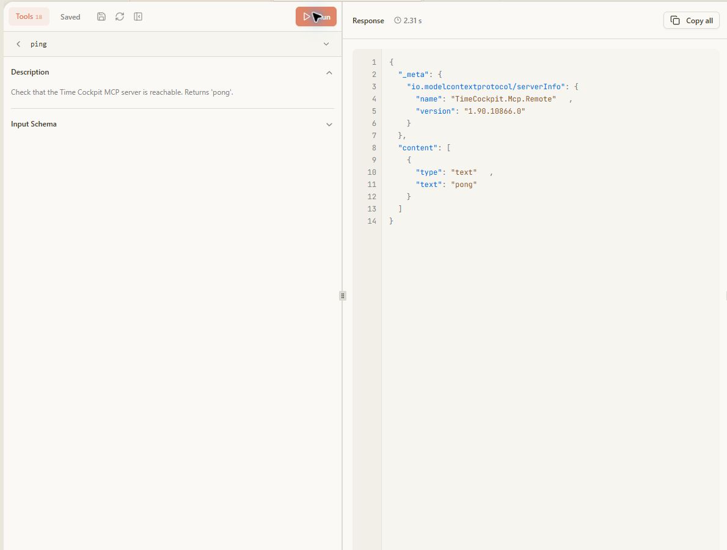727x550 pixels.
Task: Click the refresh tools icon
Action: tap(120, 16)
